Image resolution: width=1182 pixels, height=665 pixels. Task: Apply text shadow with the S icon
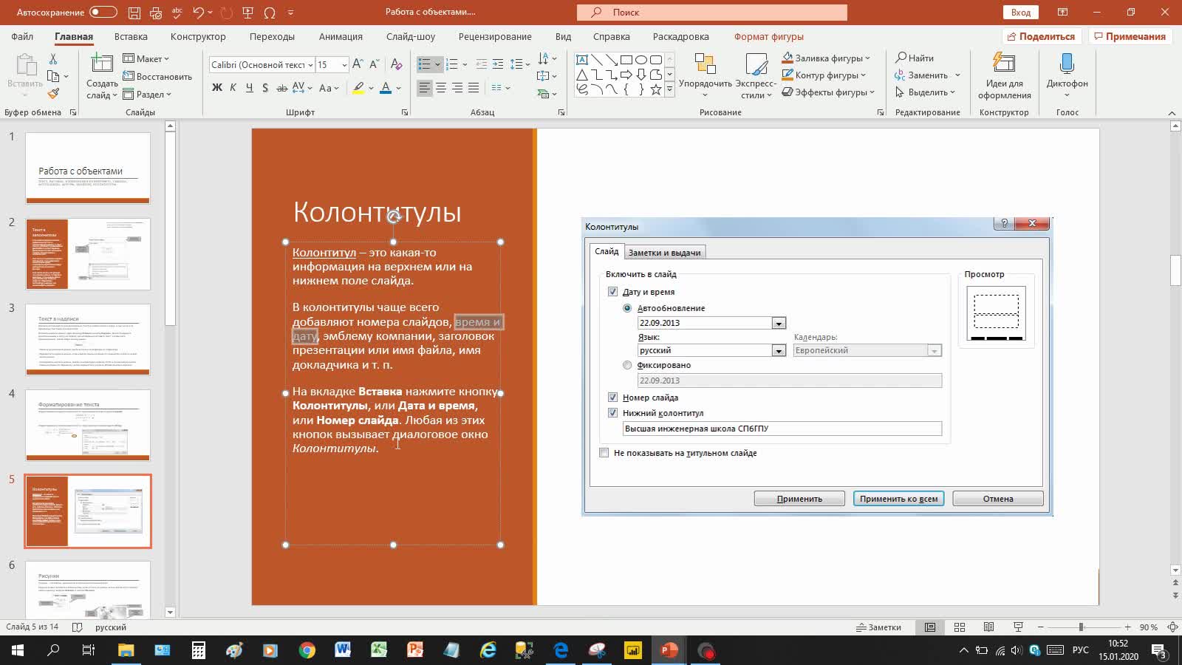click(265, 88)
